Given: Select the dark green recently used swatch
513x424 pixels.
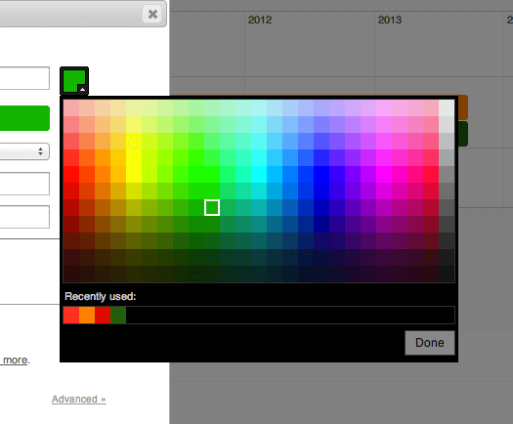Looking at the screenshot, I should (x=118, y=315).
